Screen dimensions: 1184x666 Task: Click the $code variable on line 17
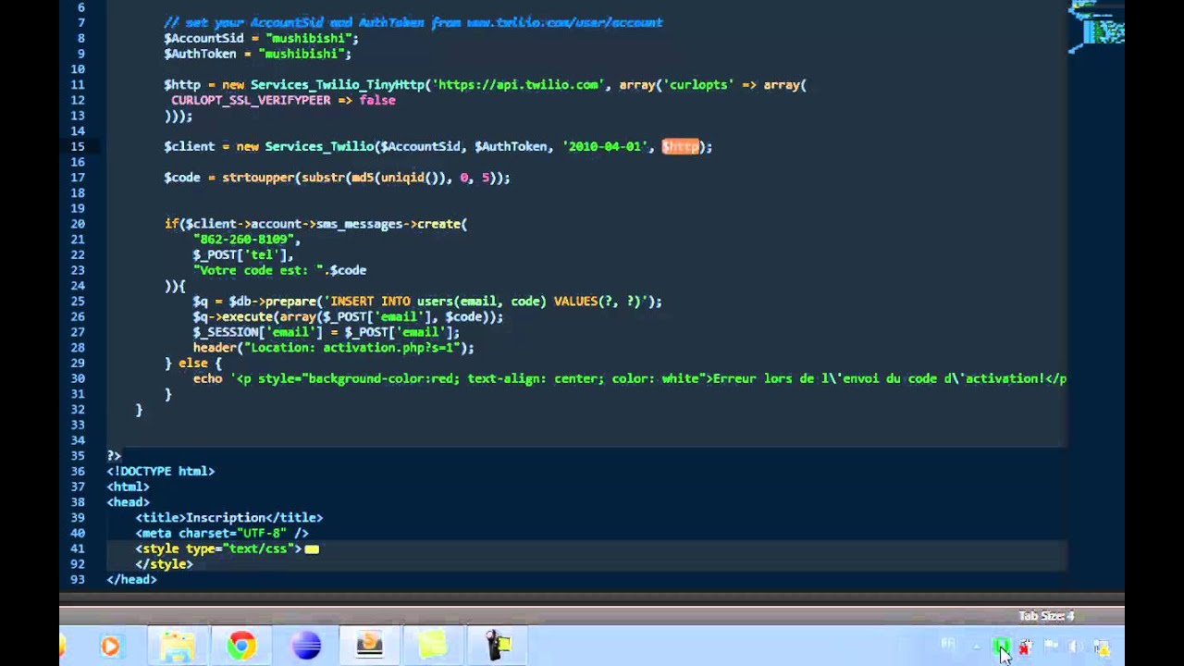point(182,178)
